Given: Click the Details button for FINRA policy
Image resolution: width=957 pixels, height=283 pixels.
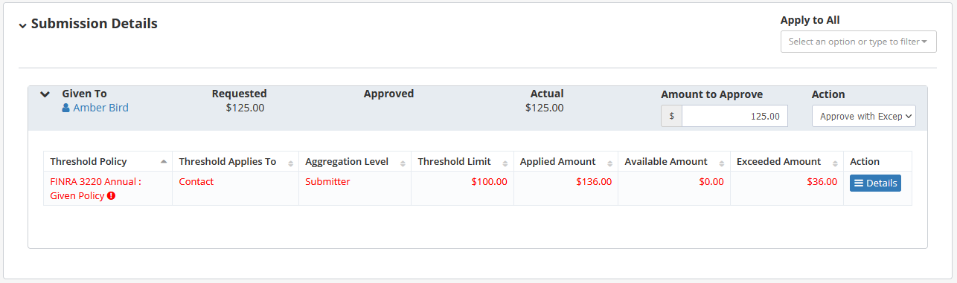Looking at the screenshot, I should [875, 183].
